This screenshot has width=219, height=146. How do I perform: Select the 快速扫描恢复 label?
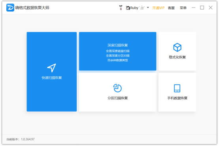(52, 78)
